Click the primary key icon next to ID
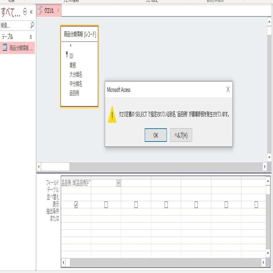Image resolution: width=273 pixels, height=273 pixels. coord(67,55)
